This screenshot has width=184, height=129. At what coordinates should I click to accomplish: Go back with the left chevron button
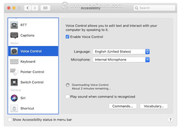tap(28, 8)
